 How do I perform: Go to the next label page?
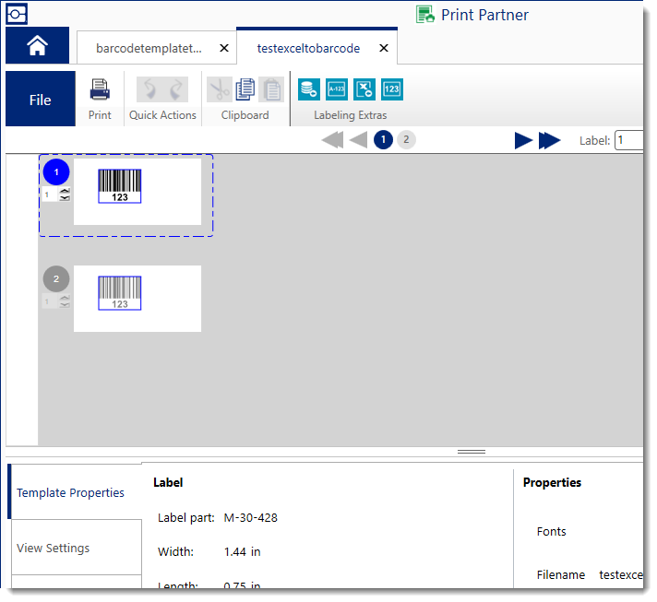[523, 141]
